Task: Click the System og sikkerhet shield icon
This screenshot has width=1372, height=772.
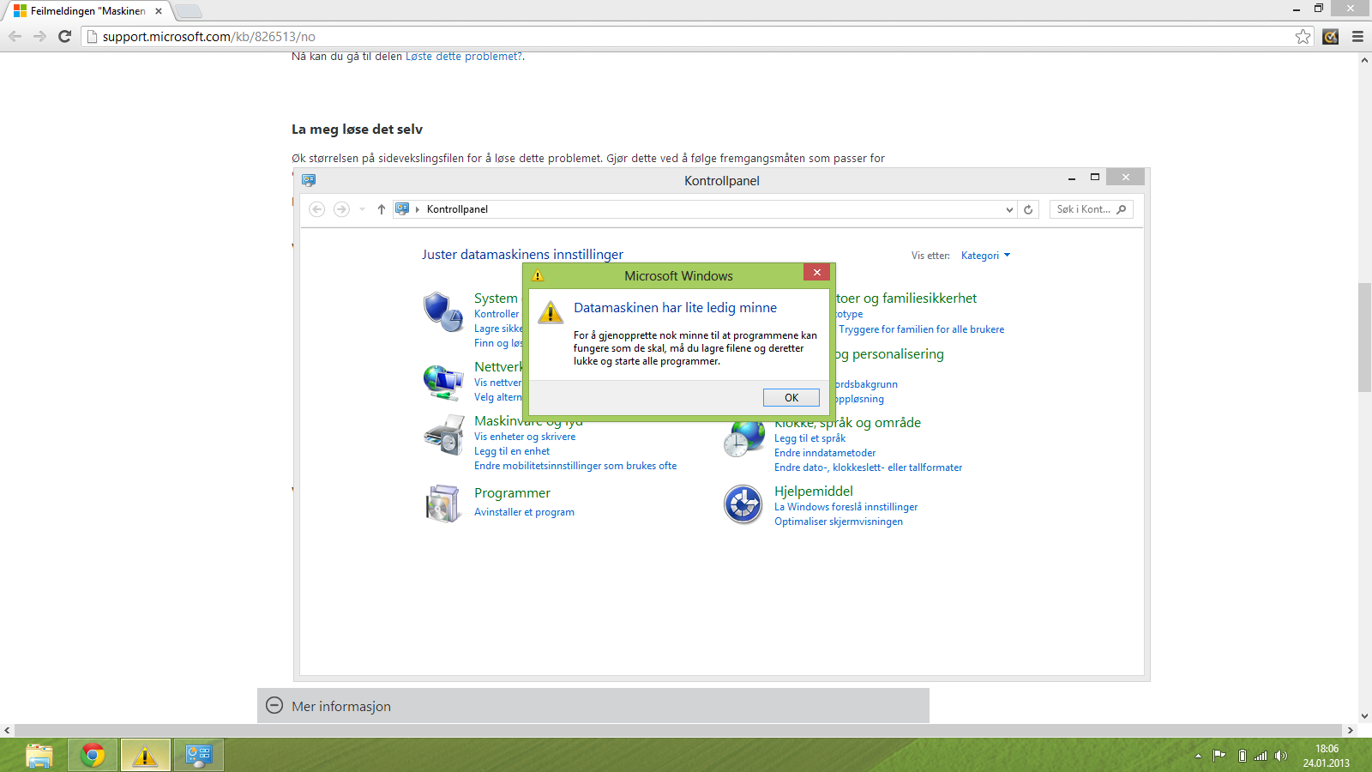Action: pos(443,311)
